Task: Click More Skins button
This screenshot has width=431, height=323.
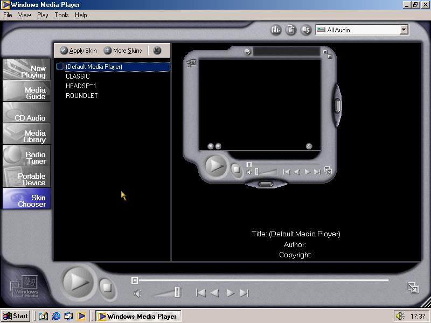Action: pos(123,51)
